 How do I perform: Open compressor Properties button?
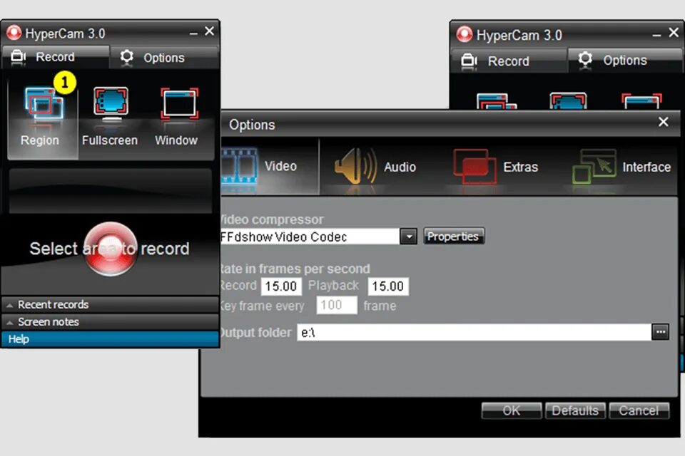point(454,236)
